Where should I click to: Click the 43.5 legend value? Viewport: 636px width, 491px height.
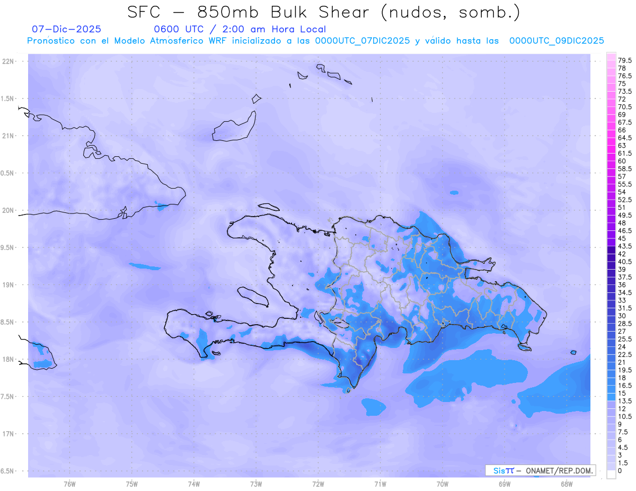coord(624,246)
